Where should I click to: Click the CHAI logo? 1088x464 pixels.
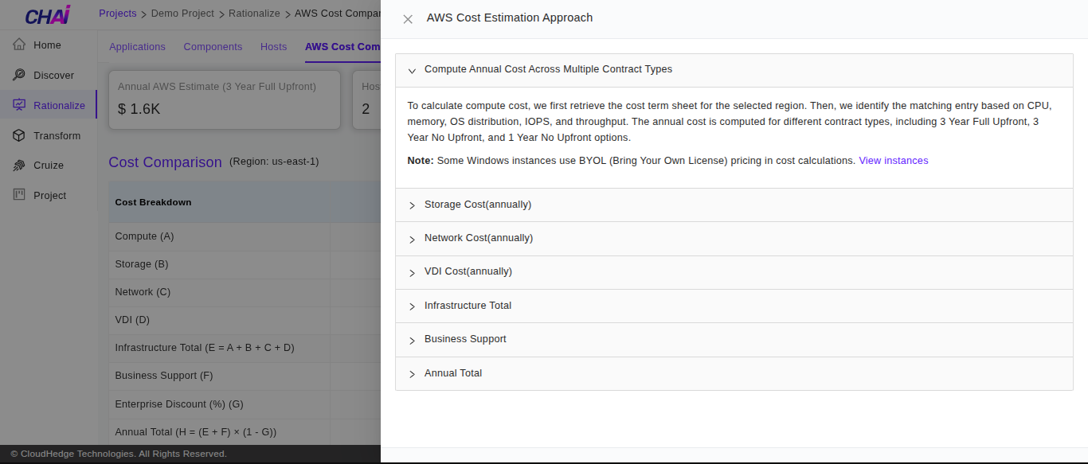coord(48,15)
